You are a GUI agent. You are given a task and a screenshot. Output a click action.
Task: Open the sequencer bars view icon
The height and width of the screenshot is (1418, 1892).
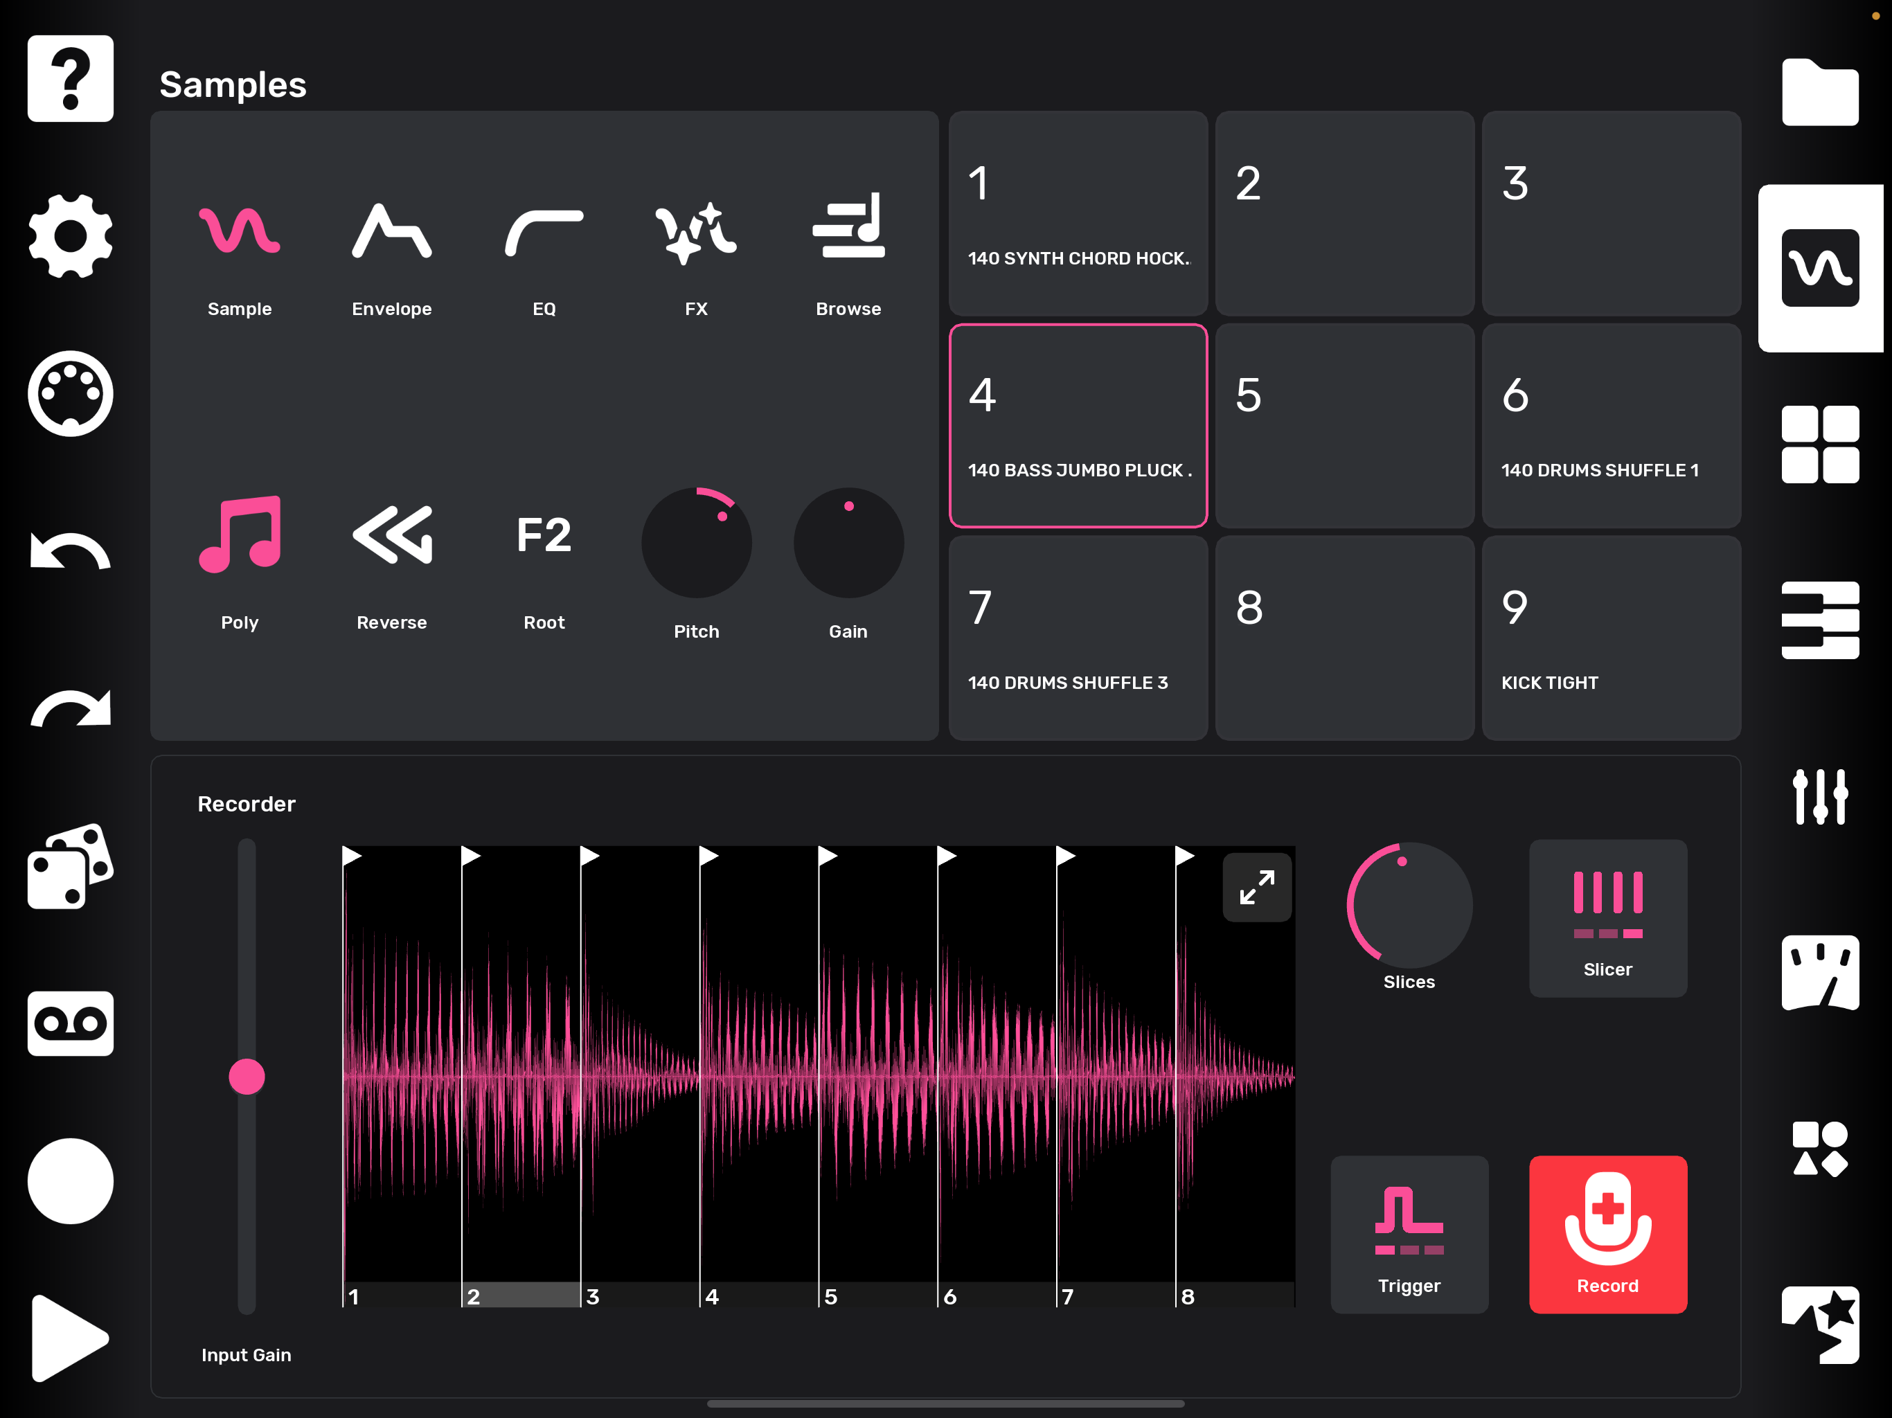coord(1820,620)
